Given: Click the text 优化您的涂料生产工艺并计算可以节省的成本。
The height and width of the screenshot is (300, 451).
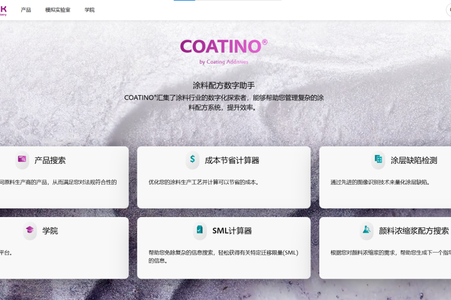Looking at the screenshot, I should click(204, 182).
